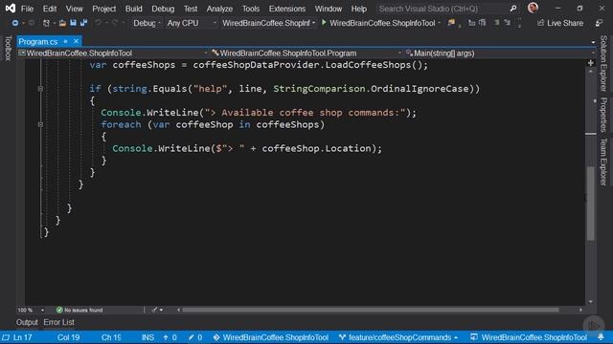Save the current file with the Save icon
613x344 pixels.
coord(73,23)
